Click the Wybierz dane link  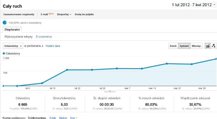[x=53, y=46]
